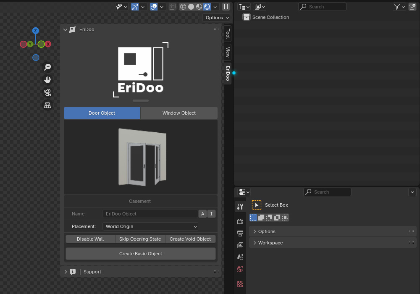420x294 pixels.
Task: Activate the pan hand tool
Action: pyautogui.click(x=47, y=80)
